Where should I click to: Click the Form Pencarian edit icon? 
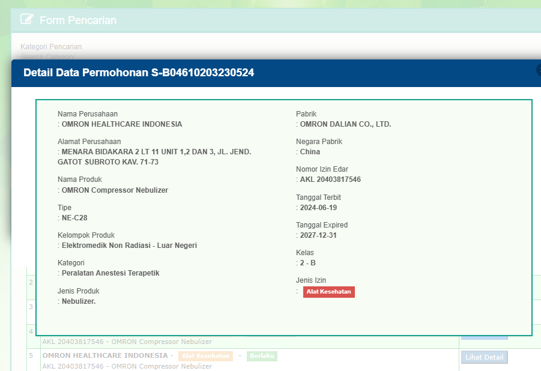click(x=26, y=19)
